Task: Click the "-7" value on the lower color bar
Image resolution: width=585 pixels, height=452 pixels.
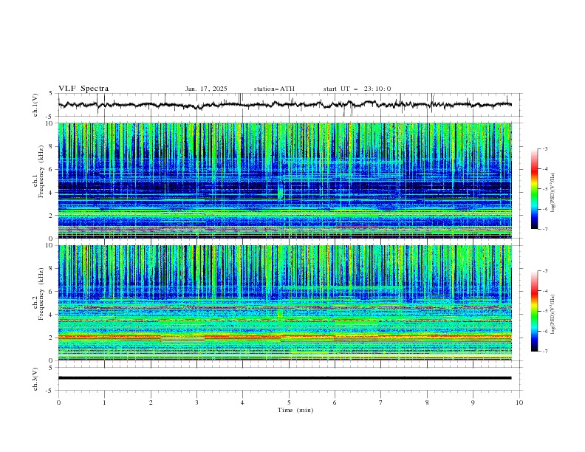Action: [544, 351]
